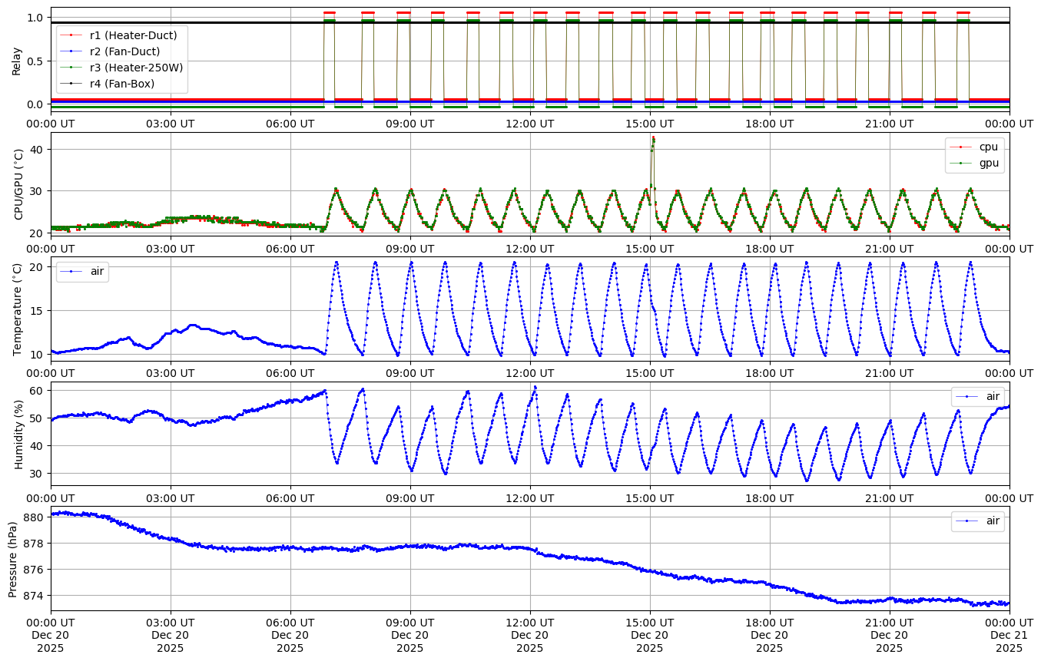Screen dimensions: 1041x661
Task: Click the Pressure (hPa) y-axis label
Action: 13,559
